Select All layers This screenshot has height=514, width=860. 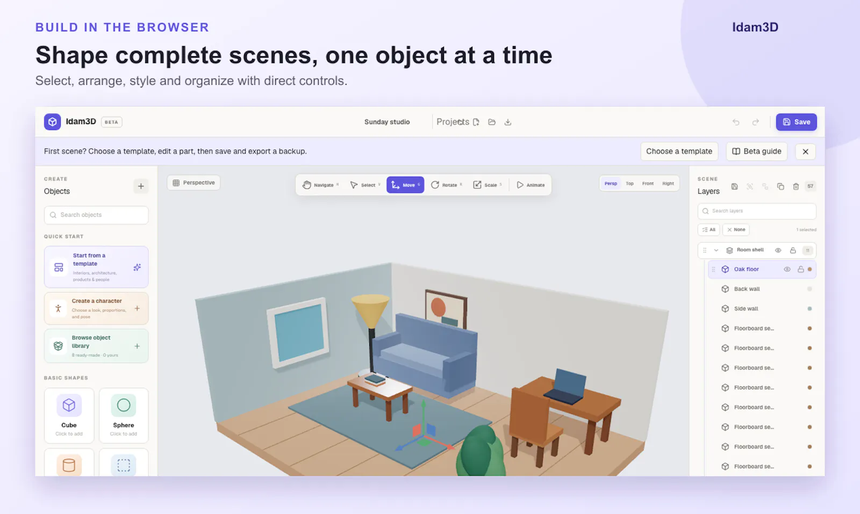click(709, 230)
